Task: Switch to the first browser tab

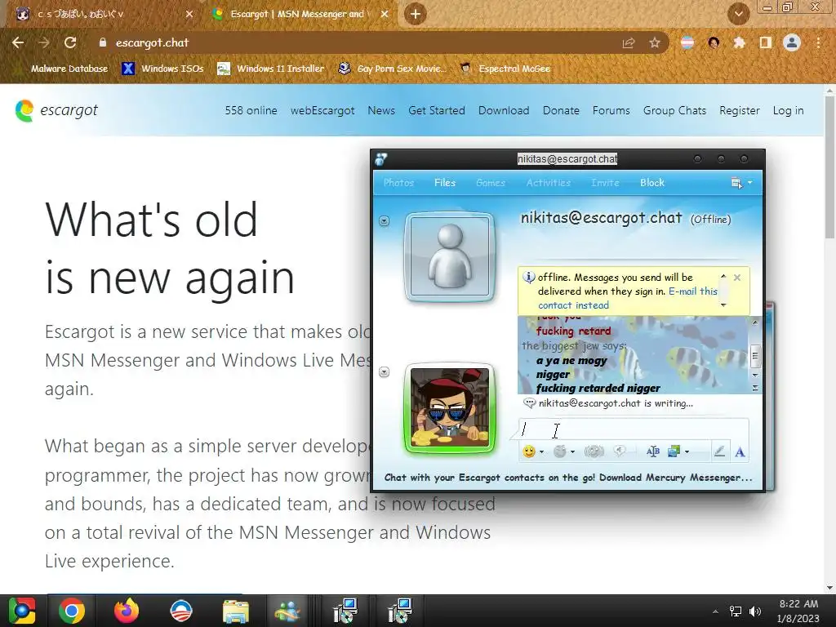Action: tap(102, 14)
